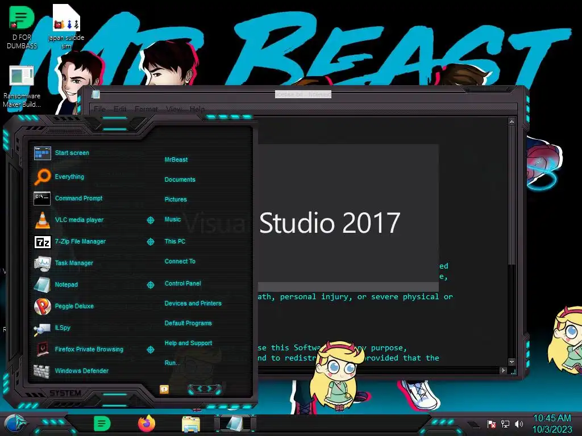Open Pictures from start menu

tap(176, 199)
